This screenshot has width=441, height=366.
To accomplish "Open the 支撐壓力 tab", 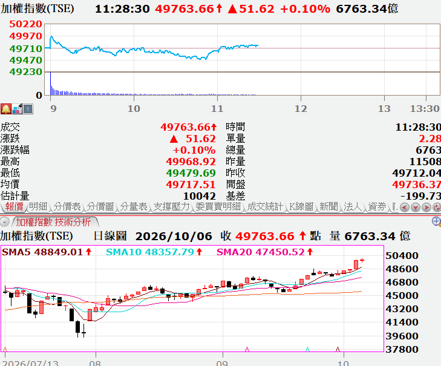I will click(x=172, y=207).
